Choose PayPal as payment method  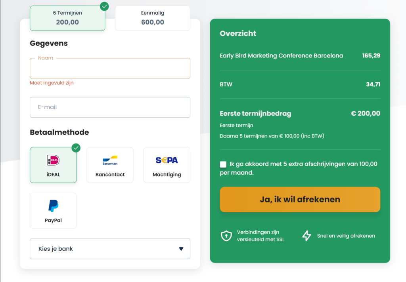click(53, 211)
